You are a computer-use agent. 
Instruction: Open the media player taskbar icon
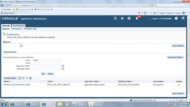tap(67, 104)
